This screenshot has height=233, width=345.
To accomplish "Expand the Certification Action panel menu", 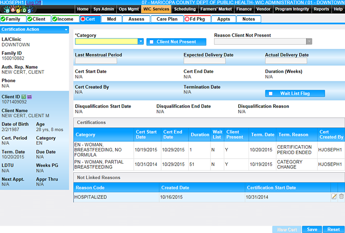I will (66, 30).
